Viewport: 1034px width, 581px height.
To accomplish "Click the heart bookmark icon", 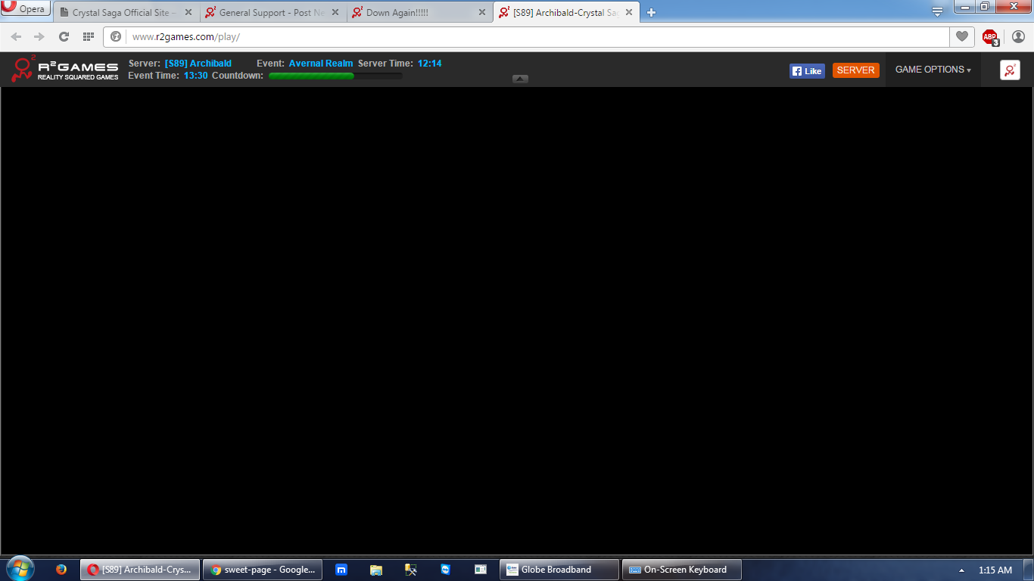I will (962, 36).
